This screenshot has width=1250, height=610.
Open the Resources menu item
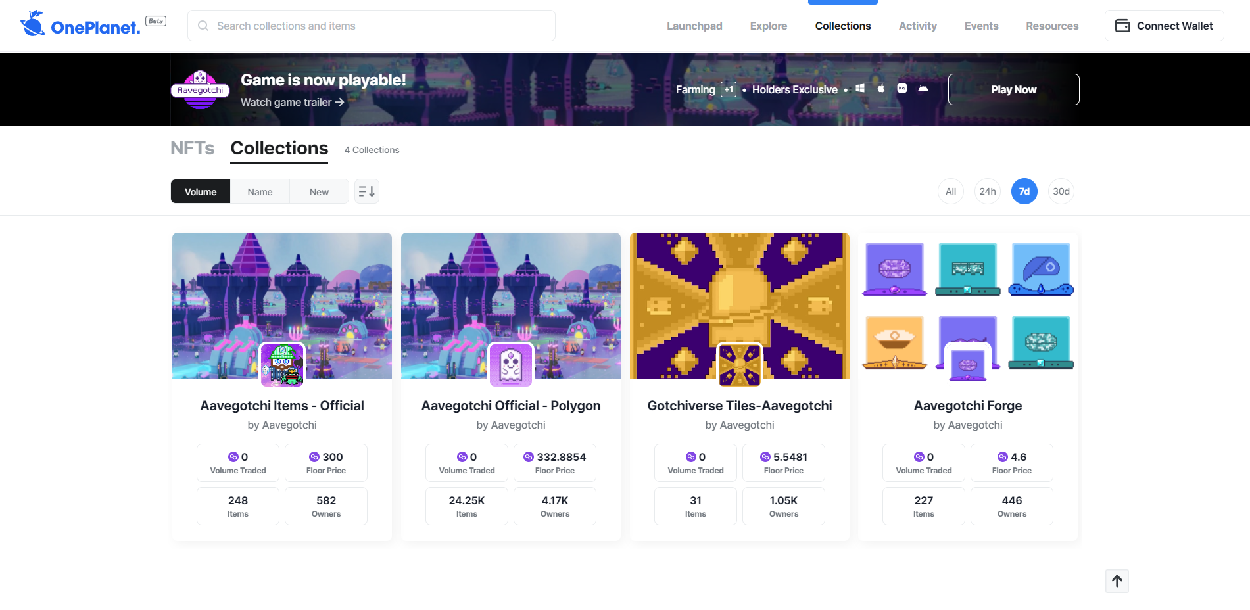click(x=1052, y=26)
